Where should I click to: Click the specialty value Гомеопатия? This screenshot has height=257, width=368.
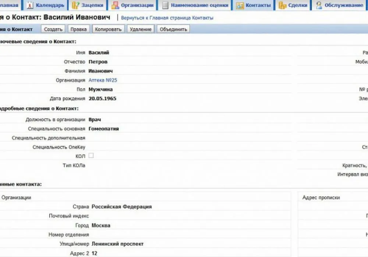click(104, 129)
